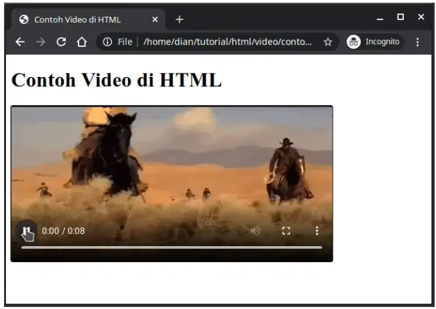
Task: Reload the page
Action: (61, 42)
